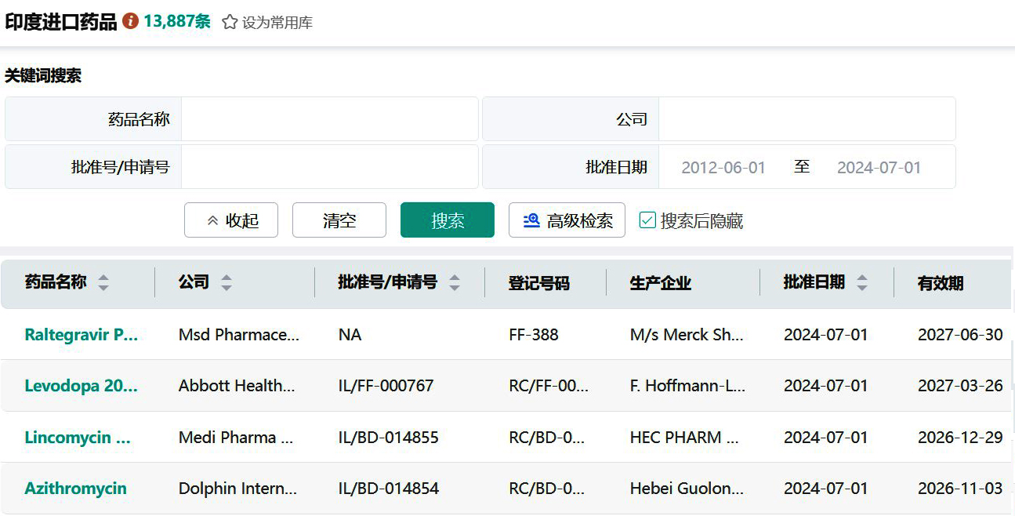Open the Azithromycin drug link
The image size is (1015, 516).
[76, 489]
